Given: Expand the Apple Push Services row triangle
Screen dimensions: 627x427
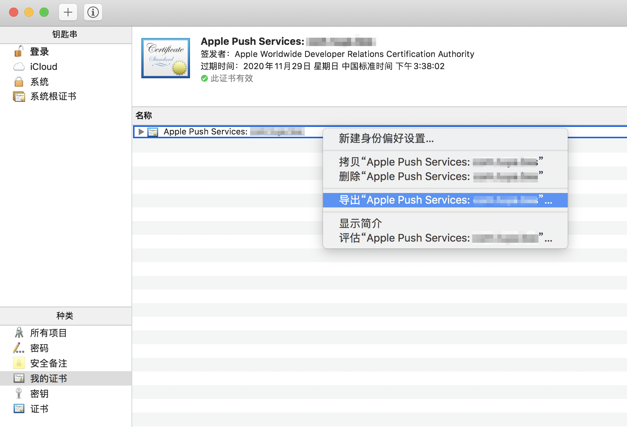Looking at the screenshot, I should pos(141,132).
